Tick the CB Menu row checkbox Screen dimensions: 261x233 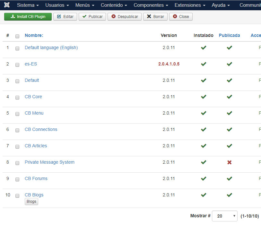pos(17,114)
